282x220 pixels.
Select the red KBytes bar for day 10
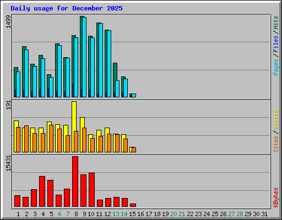coord(91,190)
